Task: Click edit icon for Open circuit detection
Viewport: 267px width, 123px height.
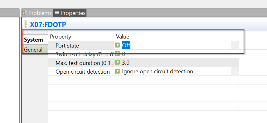Action: (x=117, y=71)
